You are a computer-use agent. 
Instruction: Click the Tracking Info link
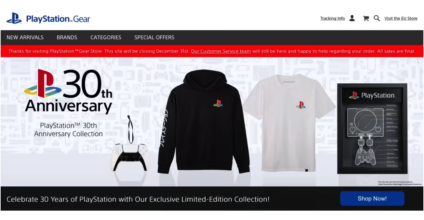point(332,18)
